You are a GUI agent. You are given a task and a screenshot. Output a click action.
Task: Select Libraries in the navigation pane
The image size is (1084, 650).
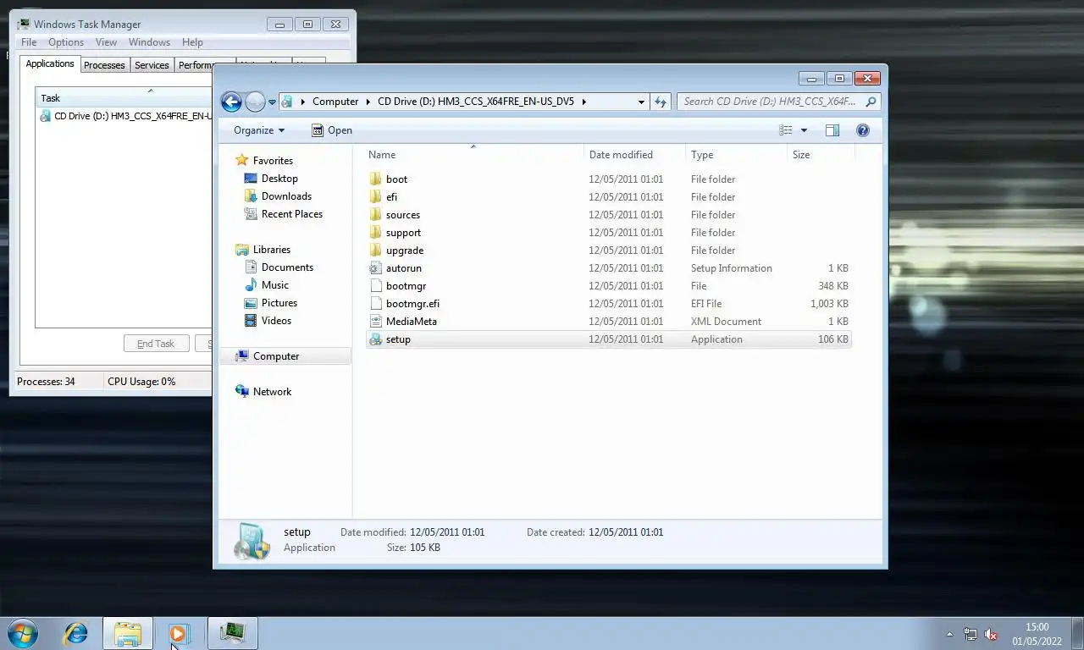(x=271, y=250)
